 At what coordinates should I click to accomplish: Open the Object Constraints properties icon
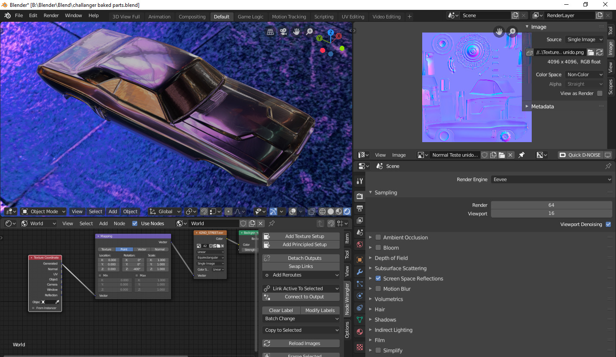(x=360, y=308)
